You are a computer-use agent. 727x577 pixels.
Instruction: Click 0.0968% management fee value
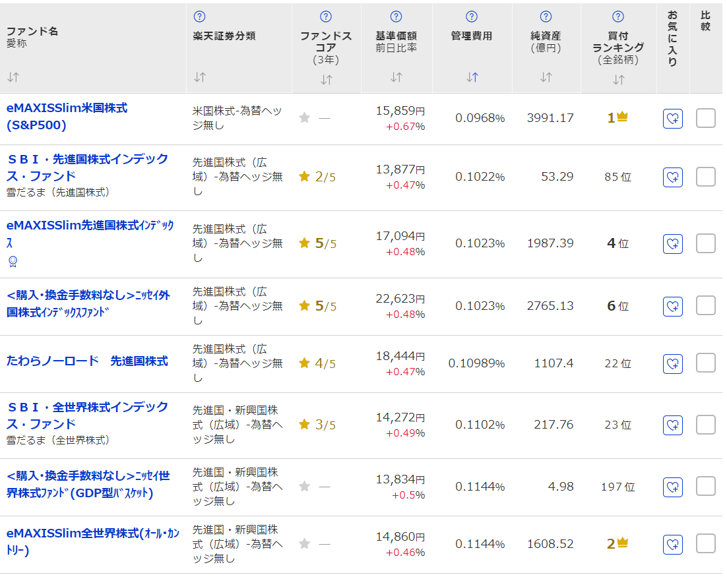480,118
